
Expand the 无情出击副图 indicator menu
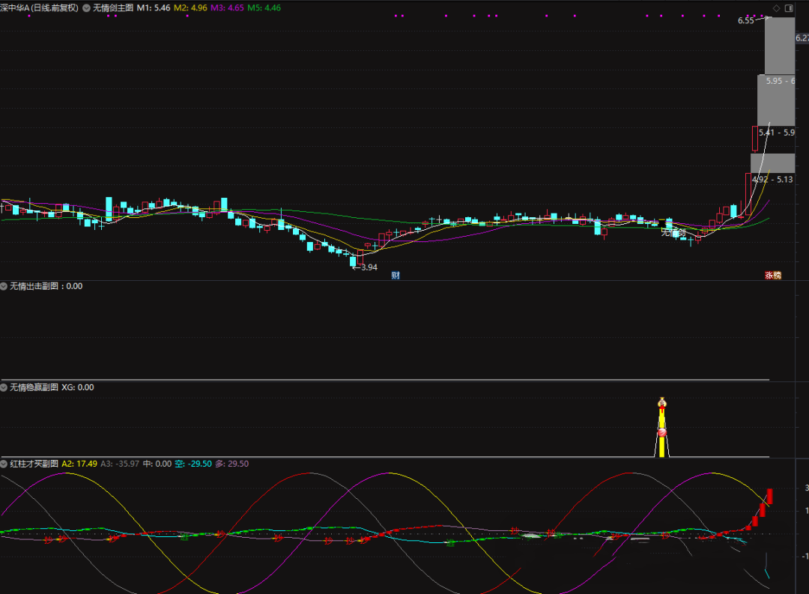pos(4,286)
